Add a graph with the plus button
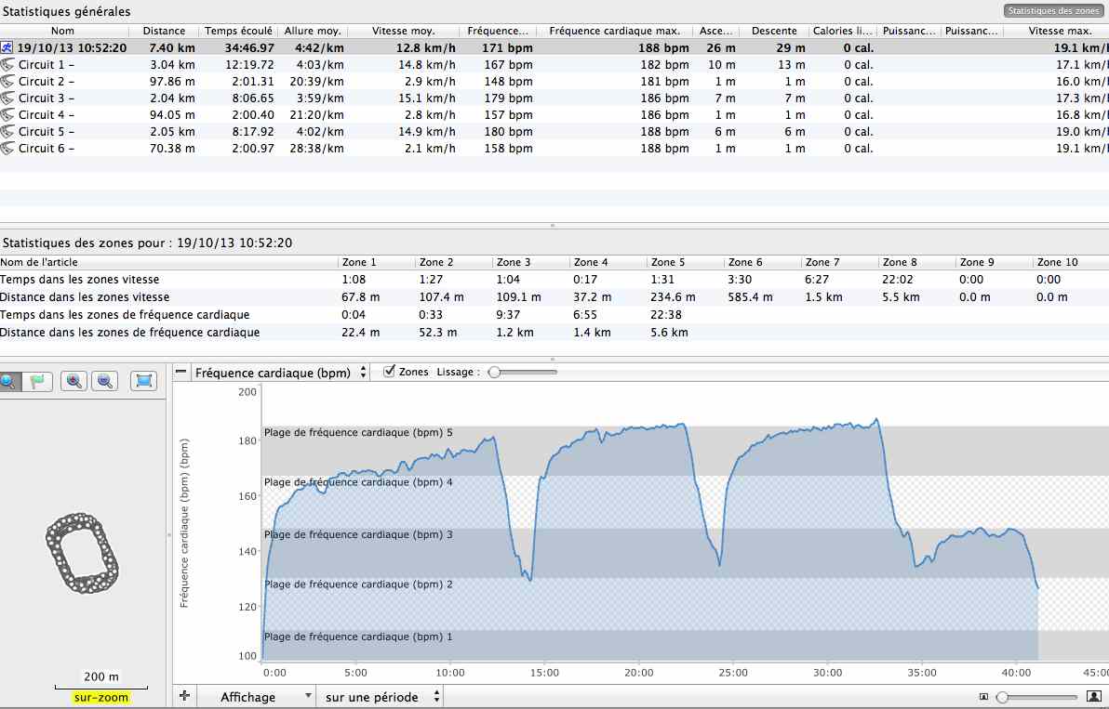The width and height of the screenshot is (1109, 709). (x=183, y=696)
